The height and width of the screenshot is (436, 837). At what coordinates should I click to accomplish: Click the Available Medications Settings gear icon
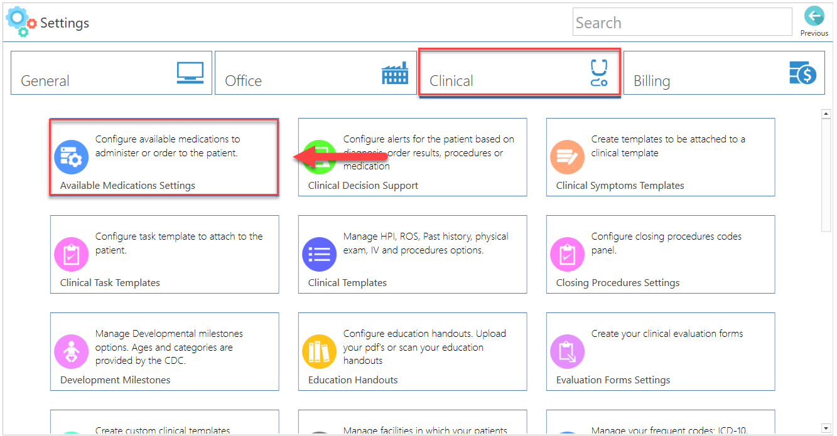click(x=71, y=157)
